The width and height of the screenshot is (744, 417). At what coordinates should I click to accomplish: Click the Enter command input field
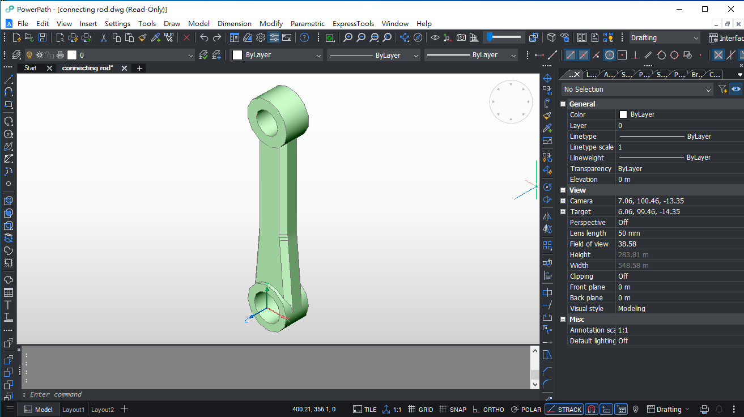278,394
